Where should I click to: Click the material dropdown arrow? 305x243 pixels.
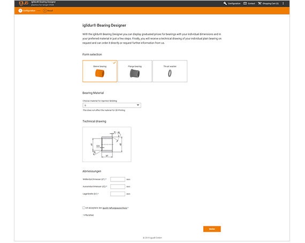point(138,105)
